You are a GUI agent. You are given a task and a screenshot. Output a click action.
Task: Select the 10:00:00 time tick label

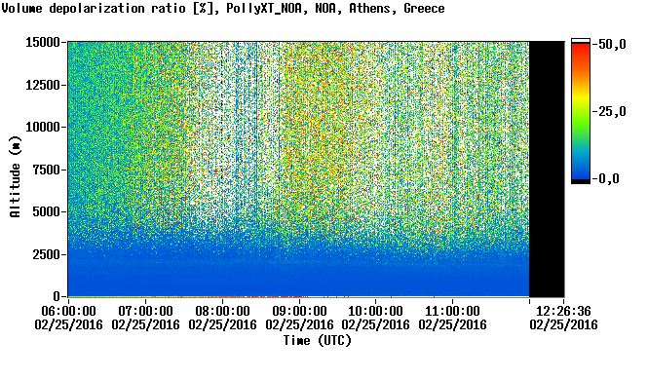coord(376,311)
